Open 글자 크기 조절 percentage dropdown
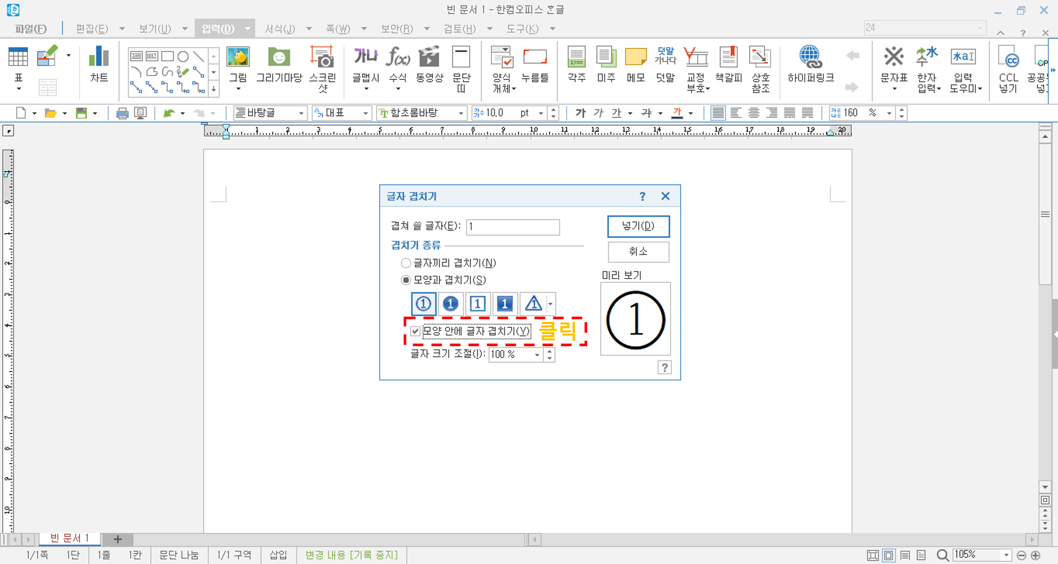This screenshot has width=1058, height=564. pyautogui.click(x=537, y=355)
